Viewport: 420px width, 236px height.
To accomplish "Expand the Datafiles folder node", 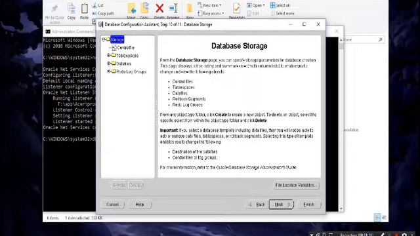I will click(x=109, y=64).
